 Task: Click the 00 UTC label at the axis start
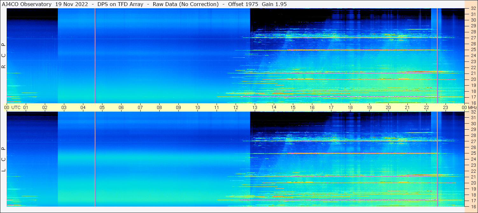[x=7, y=107]
